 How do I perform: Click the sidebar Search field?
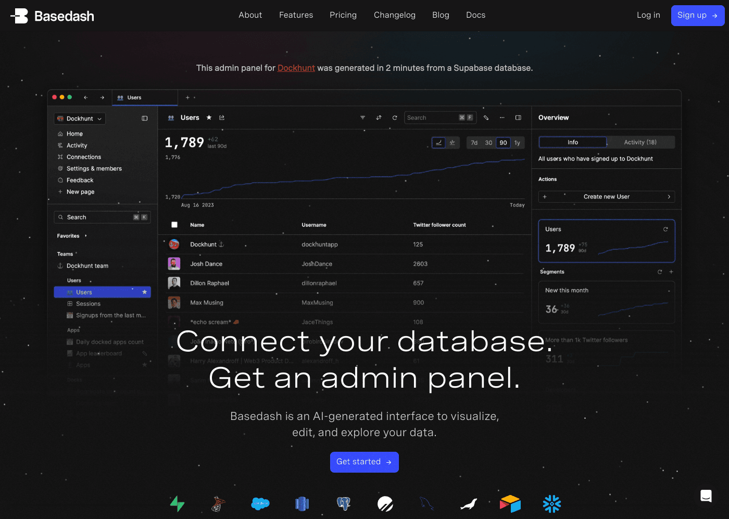coord(103,217)
